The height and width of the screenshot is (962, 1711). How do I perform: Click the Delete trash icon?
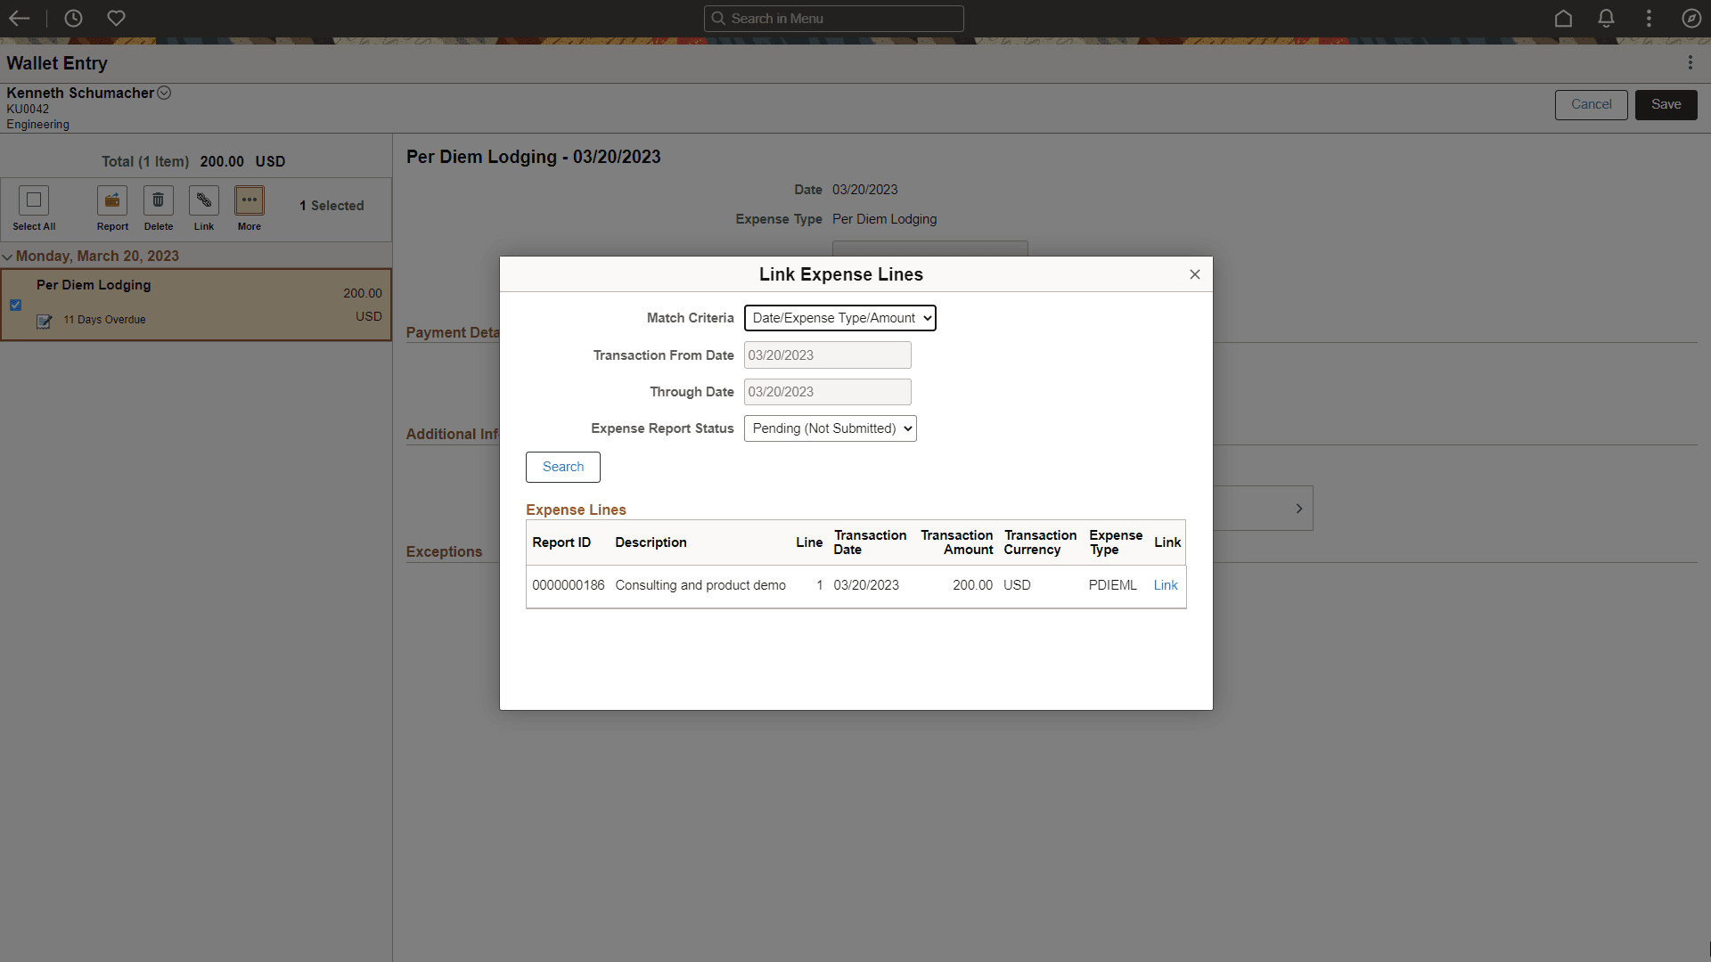click(x=158, y=200)
